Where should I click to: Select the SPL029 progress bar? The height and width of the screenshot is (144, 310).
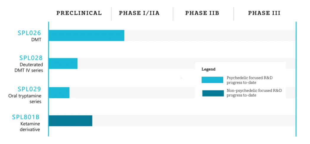tap(59, 92)
